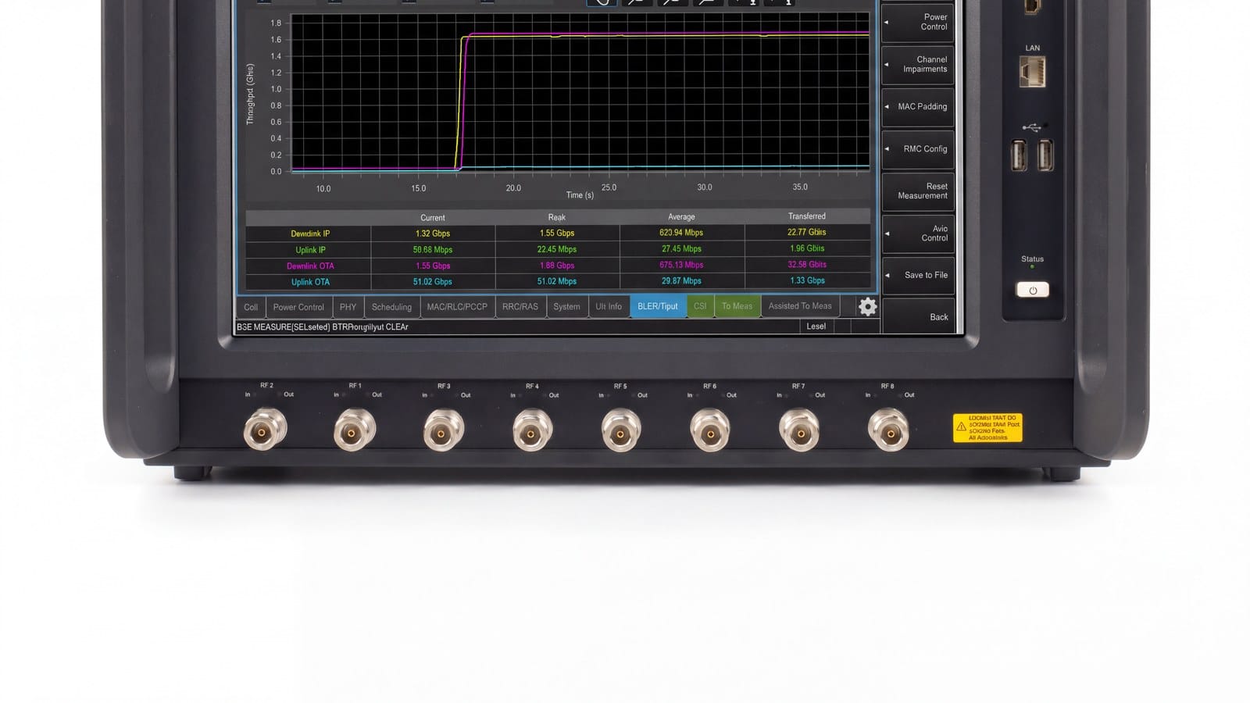Click the '1.88 Gbps' peak cell

click(x=557, y=266)
